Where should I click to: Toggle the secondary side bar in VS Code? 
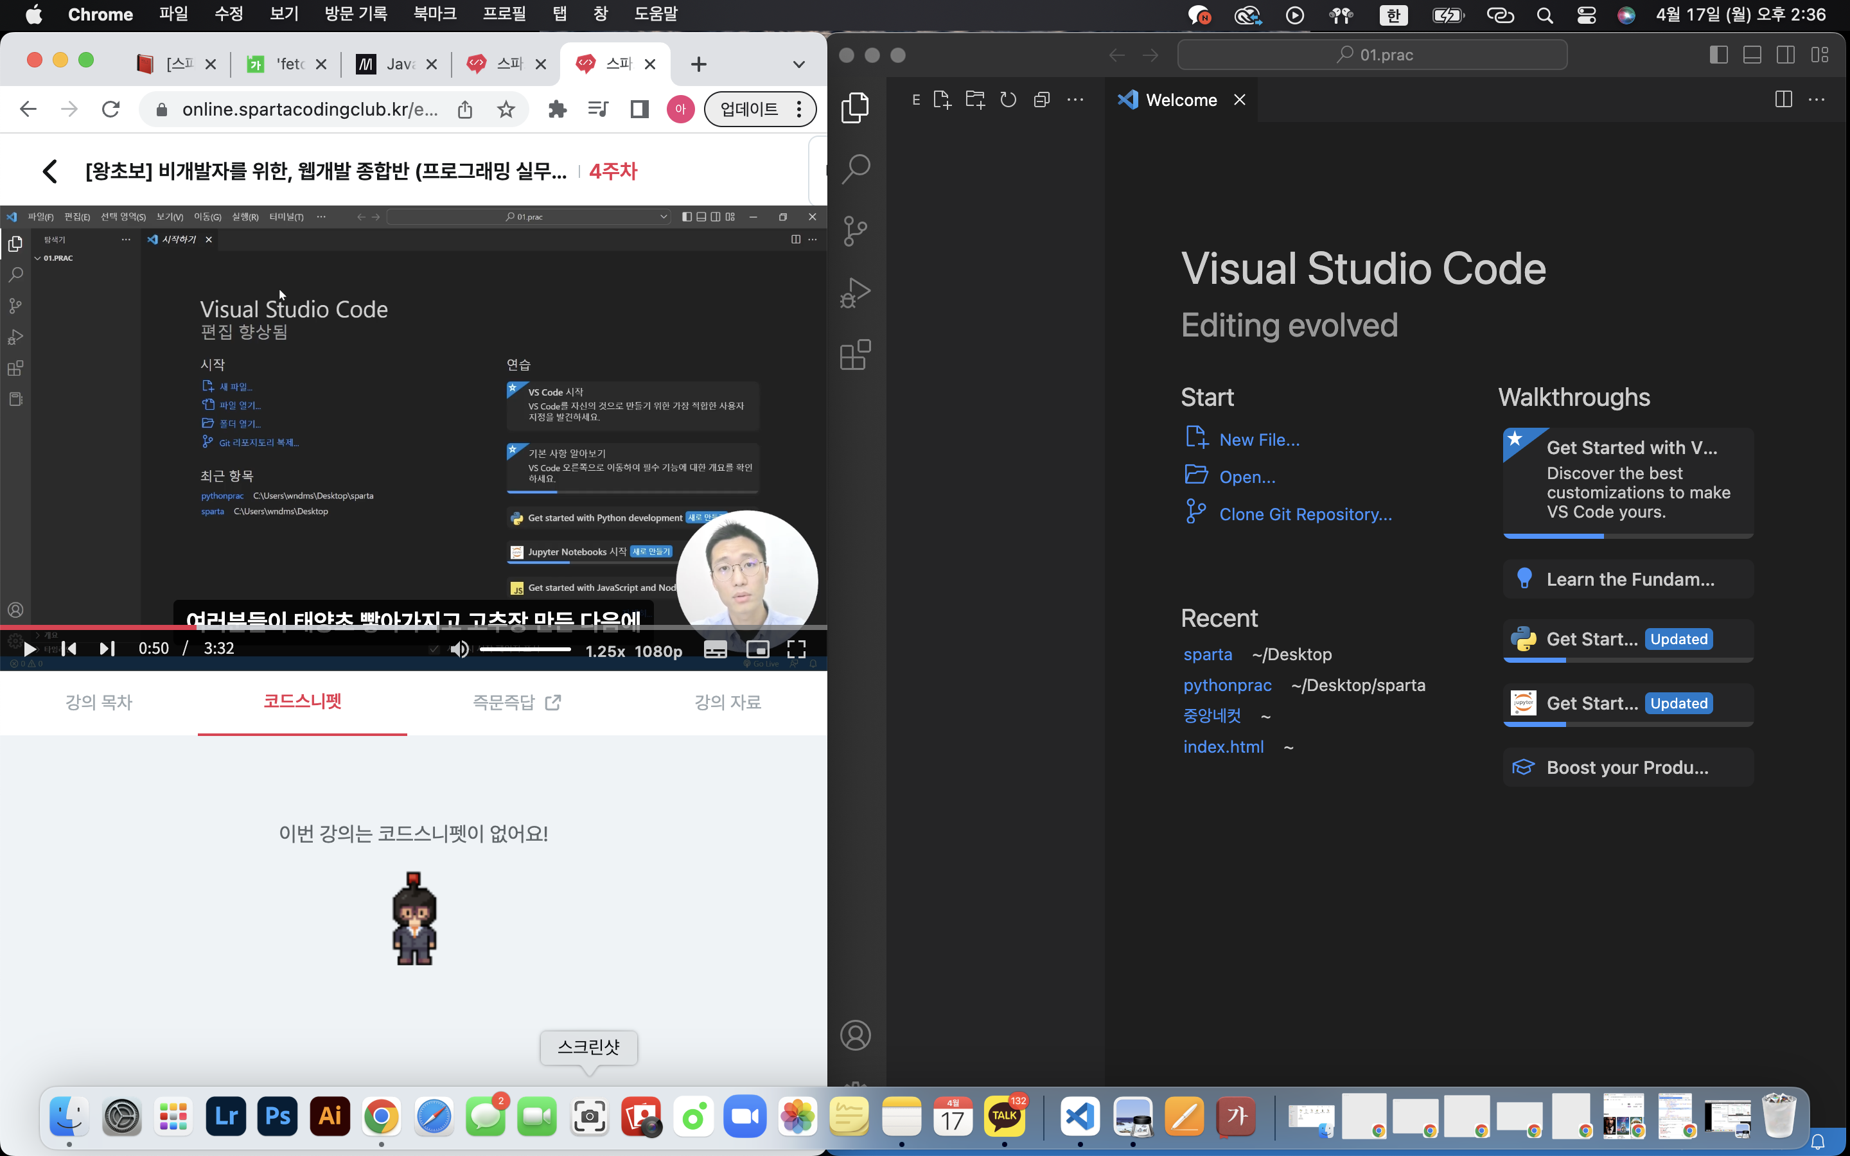[x=1786, y=55]
